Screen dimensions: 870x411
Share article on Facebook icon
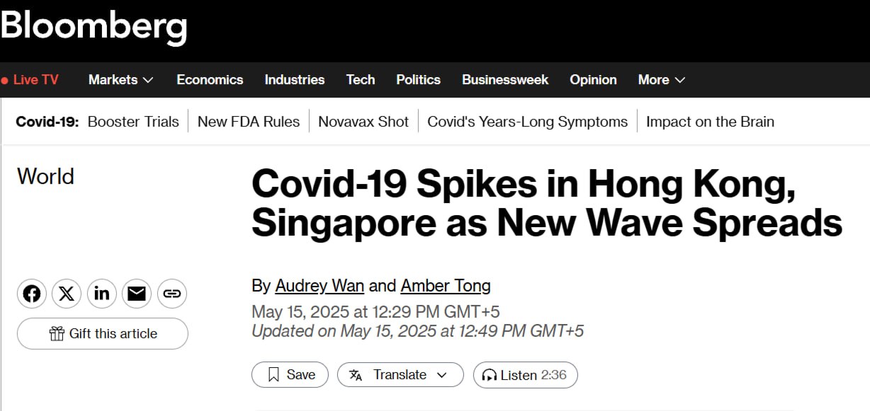point(32,294)
